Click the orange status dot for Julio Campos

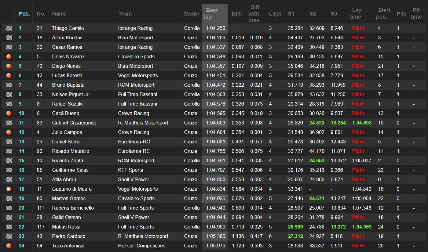coord(9,132)
